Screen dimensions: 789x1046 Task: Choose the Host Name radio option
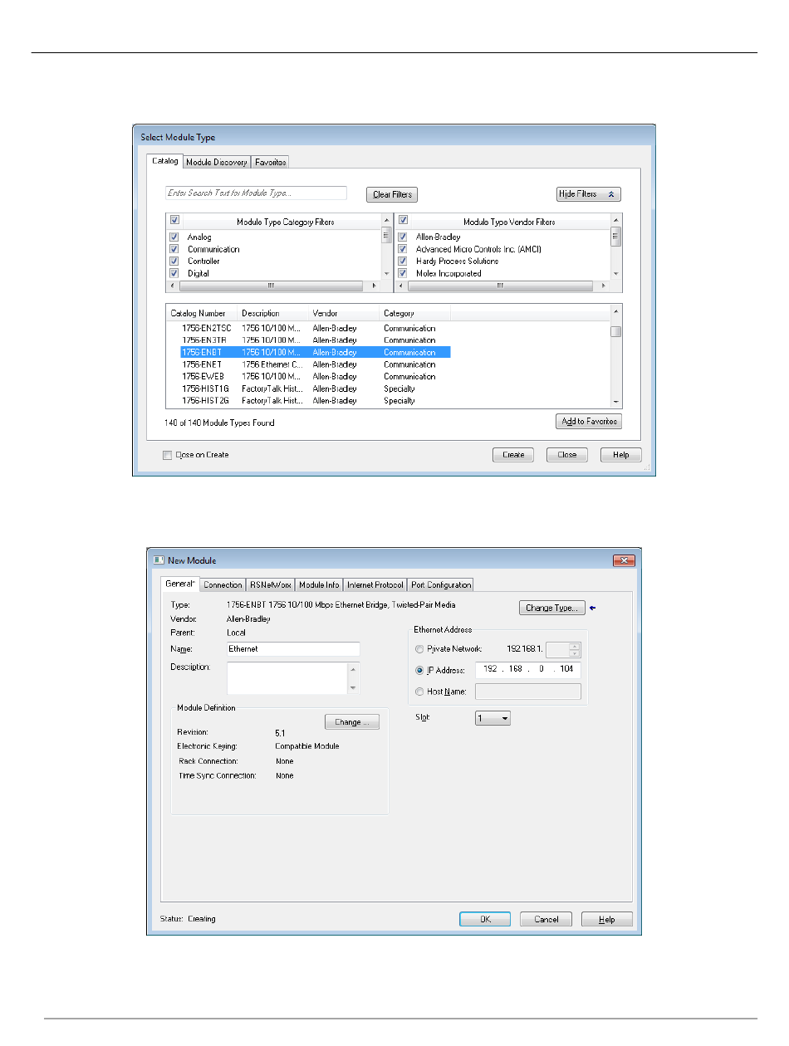[x=419, y=692]
